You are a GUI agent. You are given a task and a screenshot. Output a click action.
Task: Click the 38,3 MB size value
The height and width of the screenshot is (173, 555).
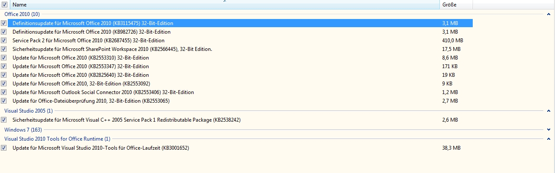451,148
